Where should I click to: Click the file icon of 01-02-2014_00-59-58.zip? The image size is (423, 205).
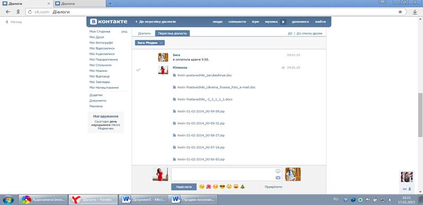click(x=174, y=111)
